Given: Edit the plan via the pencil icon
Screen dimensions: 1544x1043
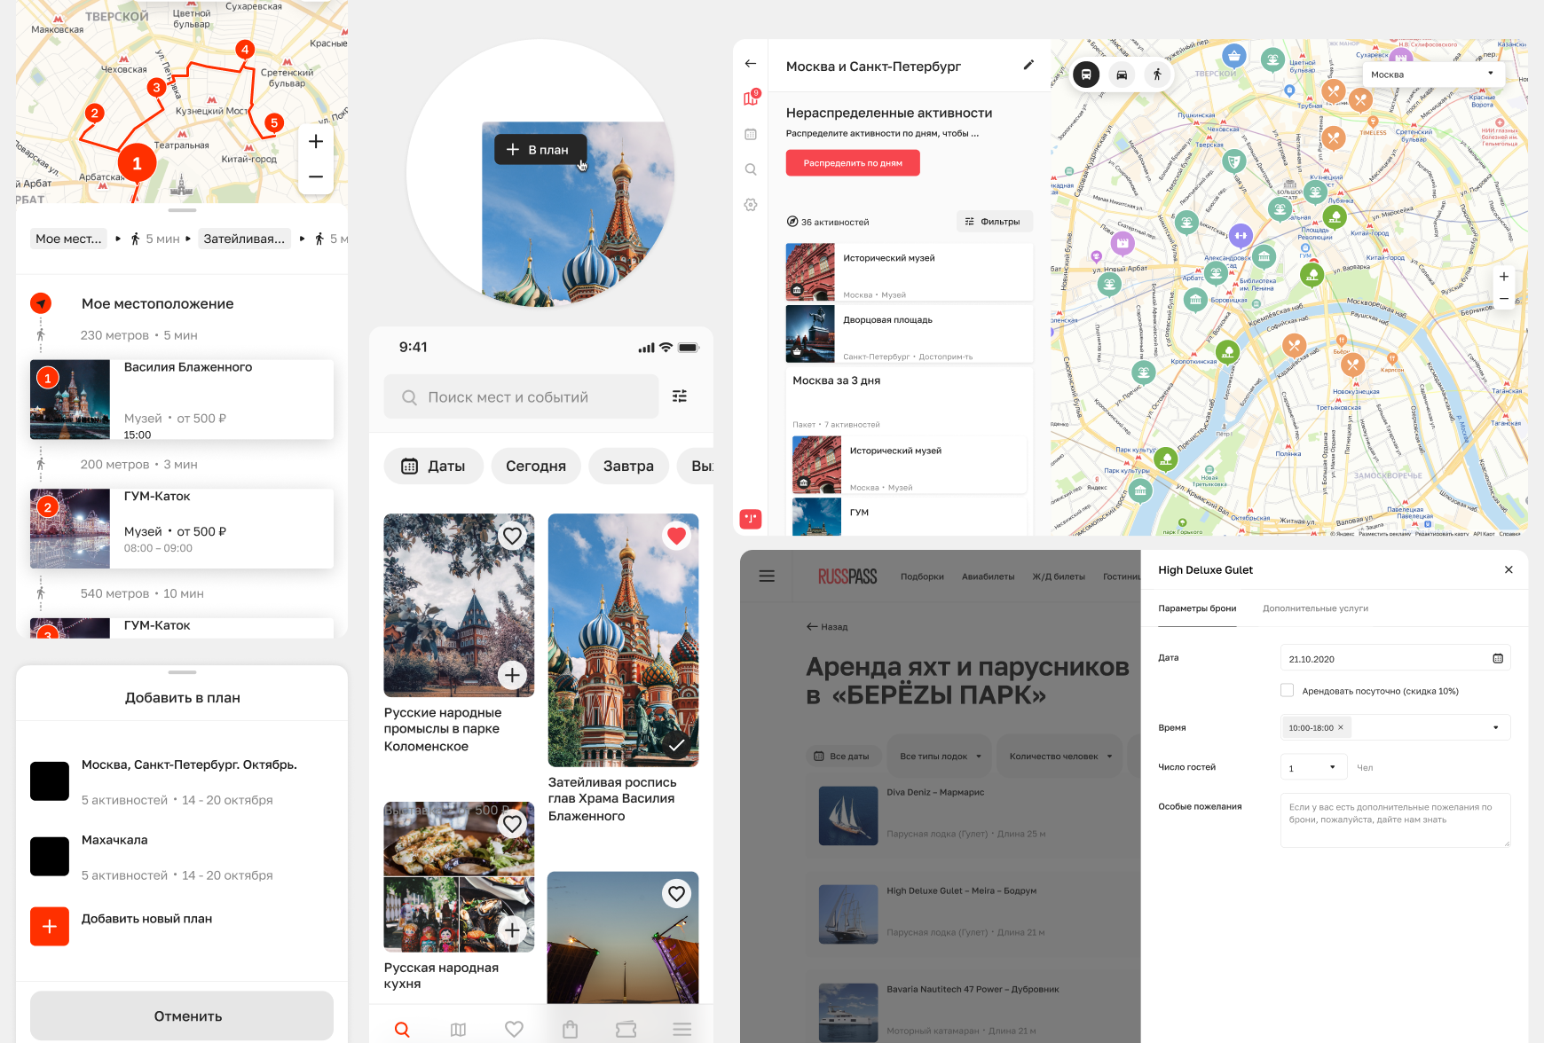Looking at the screenshot, I should tap(1028, 65).
